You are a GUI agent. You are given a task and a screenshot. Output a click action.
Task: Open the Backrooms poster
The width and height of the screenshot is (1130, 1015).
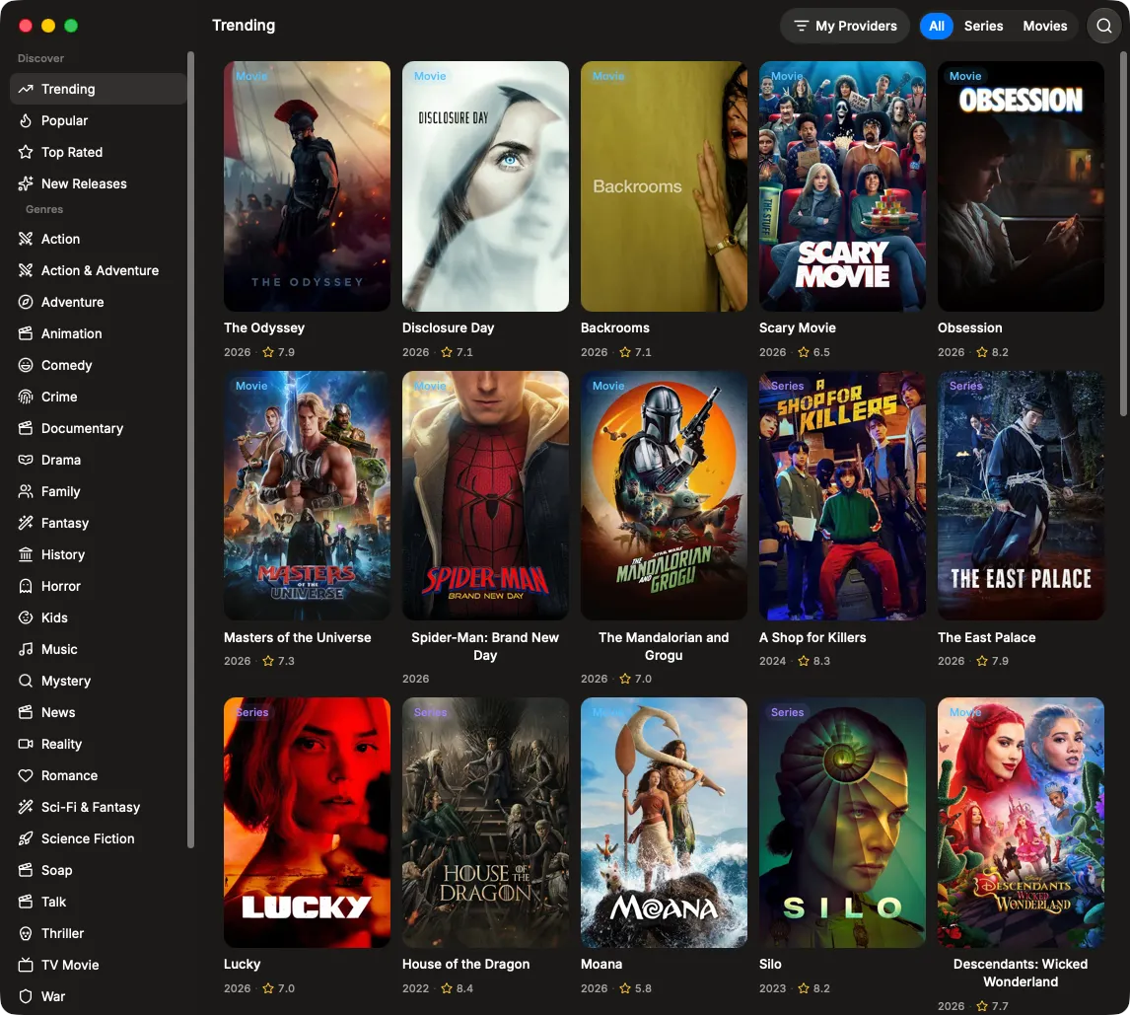pyautogui.click(x=664, y=186)
